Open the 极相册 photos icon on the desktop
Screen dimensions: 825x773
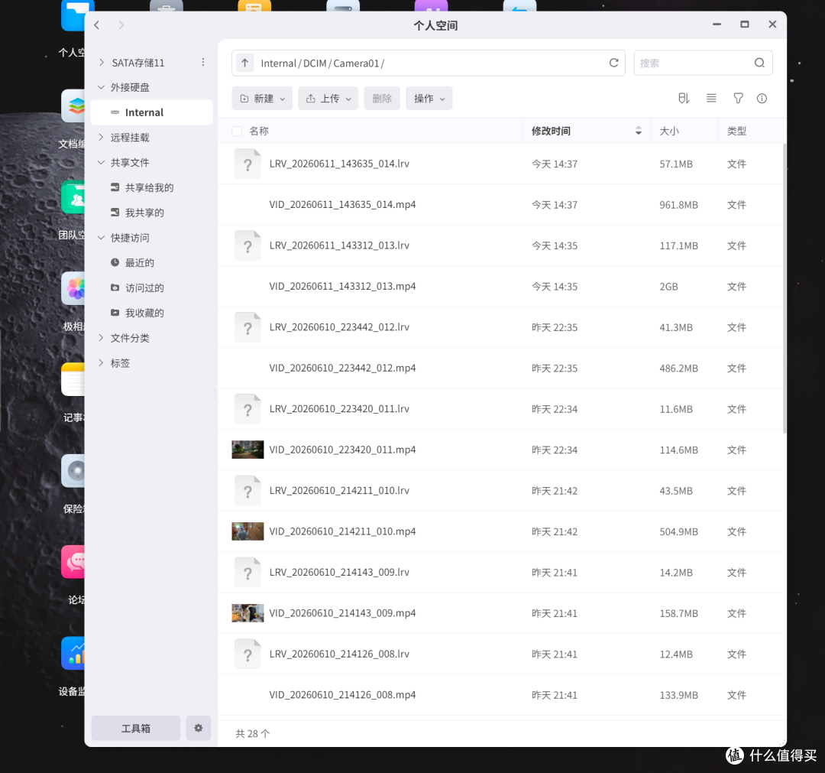click(x=73, y=288)
